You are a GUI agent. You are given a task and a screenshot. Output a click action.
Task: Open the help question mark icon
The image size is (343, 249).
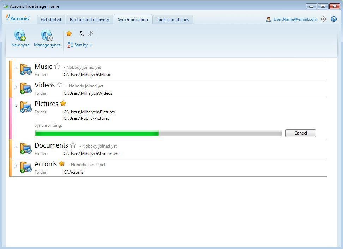pos(334,19)
